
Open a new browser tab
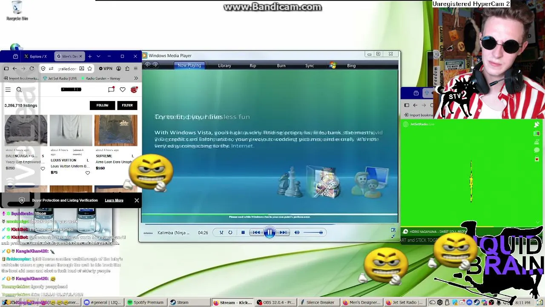coord(90,56)
